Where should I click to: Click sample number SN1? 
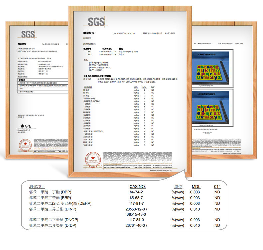click(89, 52)
